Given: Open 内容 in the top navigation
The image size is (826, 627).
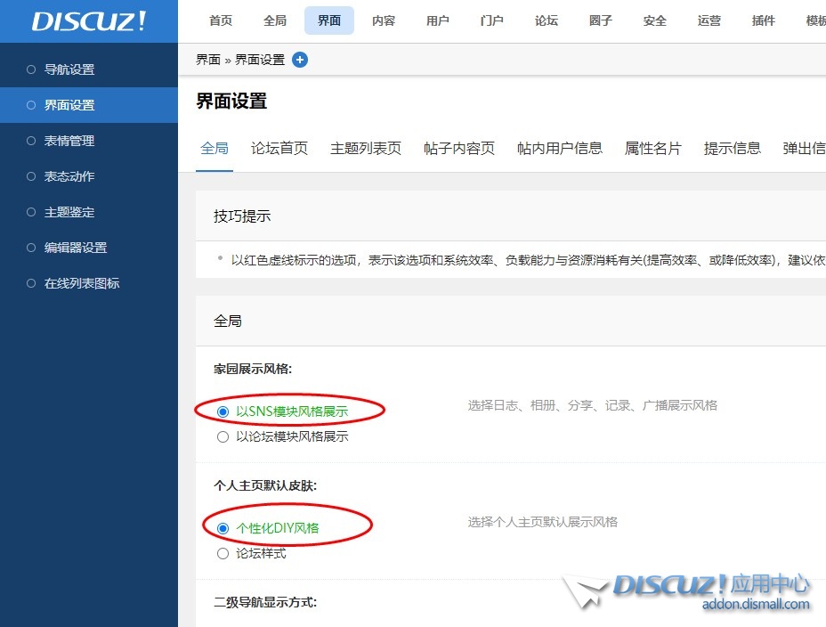Looking at the screenshot, I should [x=384, y=20].
